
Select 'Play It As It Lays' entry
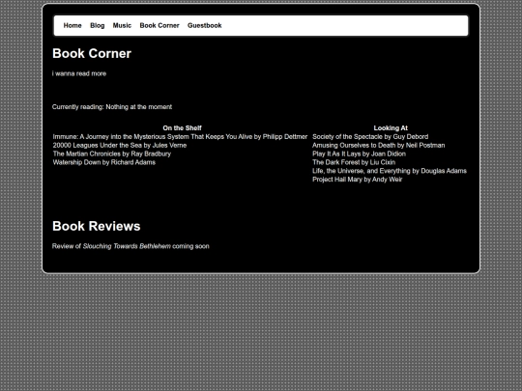pyautogui.click(x=359, y=154)
